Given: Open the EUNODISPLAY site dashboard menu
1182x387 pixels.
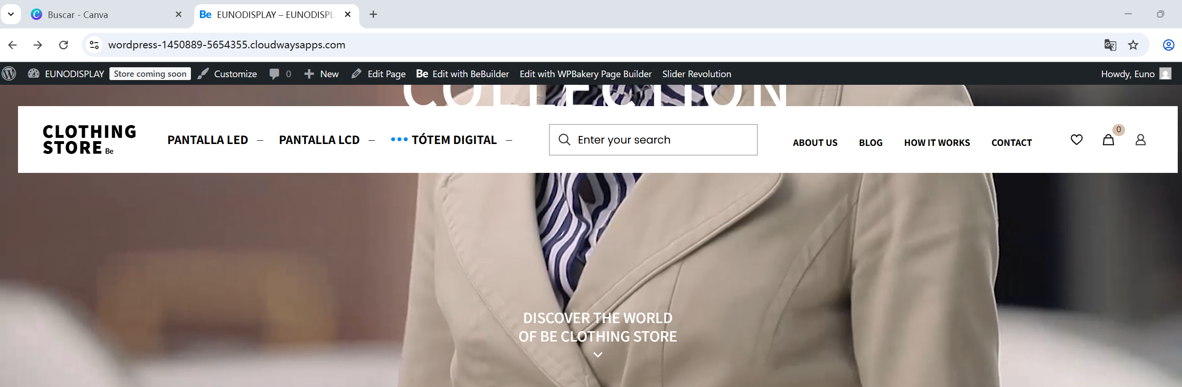Looking at the screenshot, I should point(66,74).
